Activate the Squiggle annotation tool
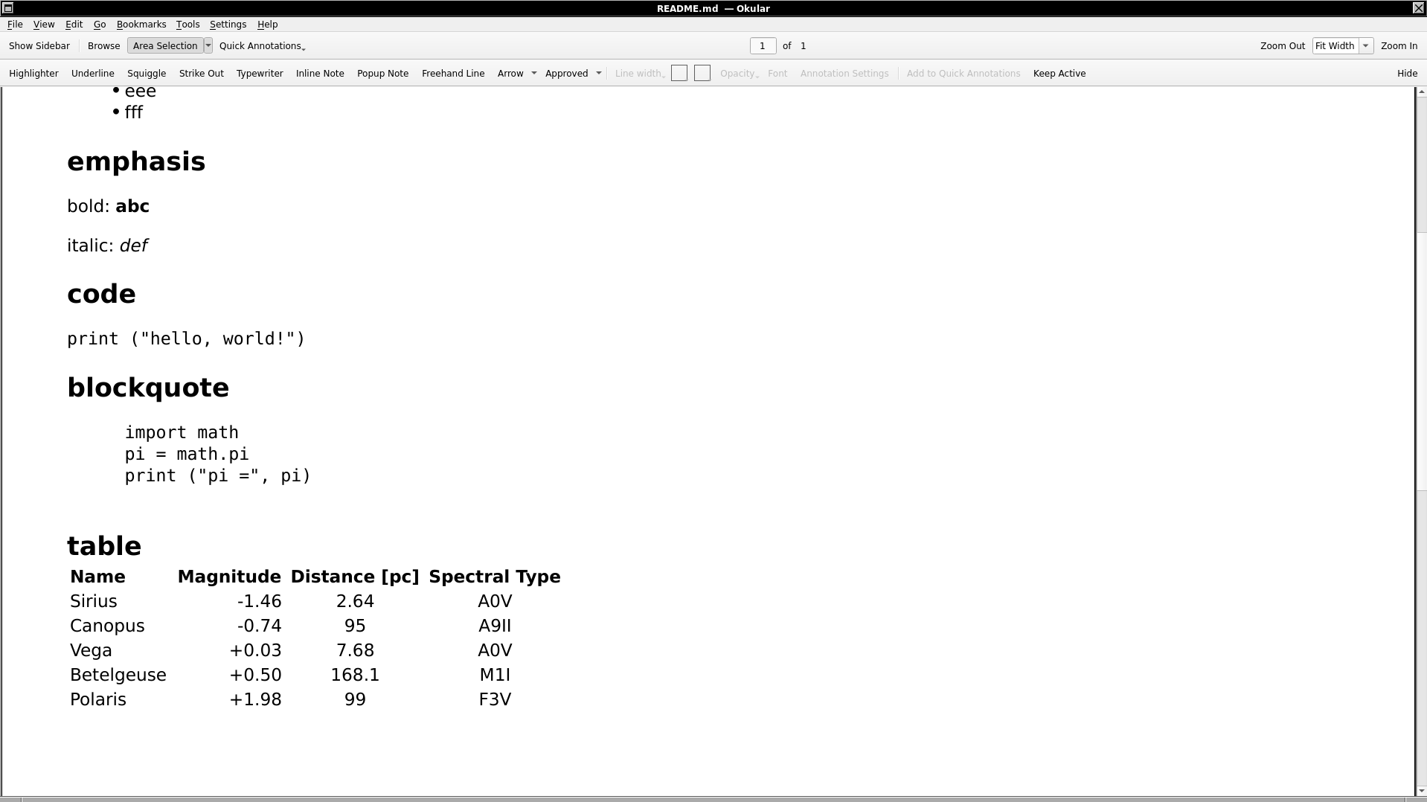This screenshot has width=1427, height=802. click(147, 74)
